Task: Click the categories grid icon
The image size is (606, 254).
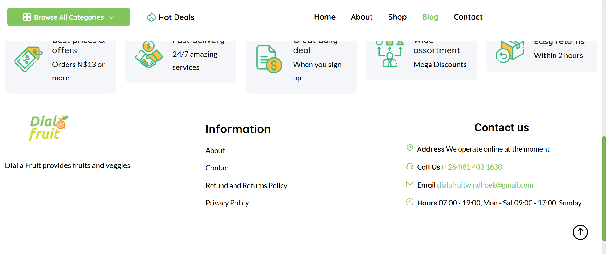Action: 27,17
